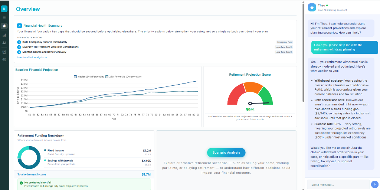Image resolution: width=380 pixels, height=190 pixels.
Task: Click the number 1 priority badge
Action: click(x=19, y=42)
